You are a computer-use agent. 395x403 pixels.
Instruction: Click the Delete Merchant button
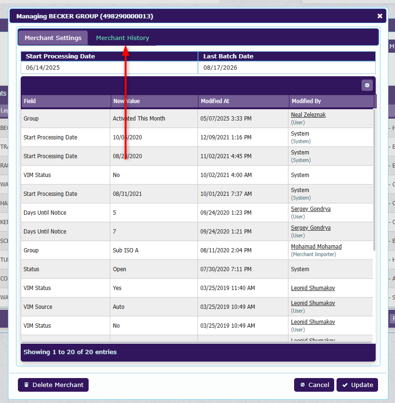[x=53, y=385]
